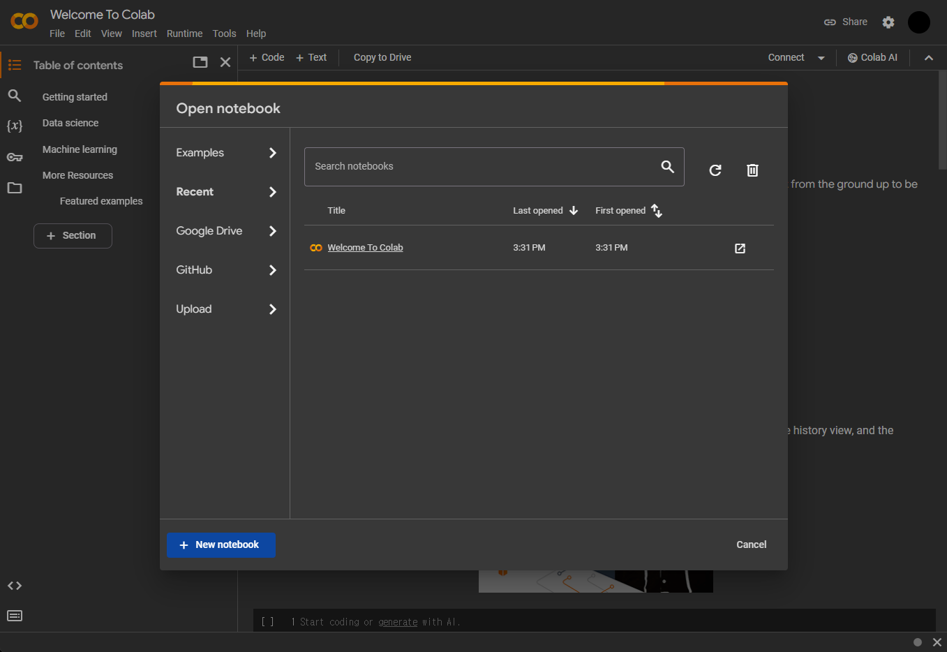The height and width of the screenshot is (652, 947).
Task: Add a Text cell
Action: pos(311,57)
